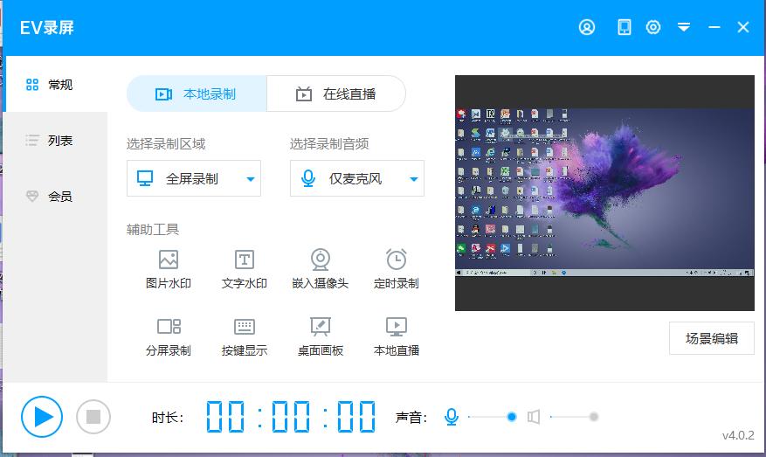Adjust the microphone volume slider handle
766x457 pixels.
click(512, 417)
